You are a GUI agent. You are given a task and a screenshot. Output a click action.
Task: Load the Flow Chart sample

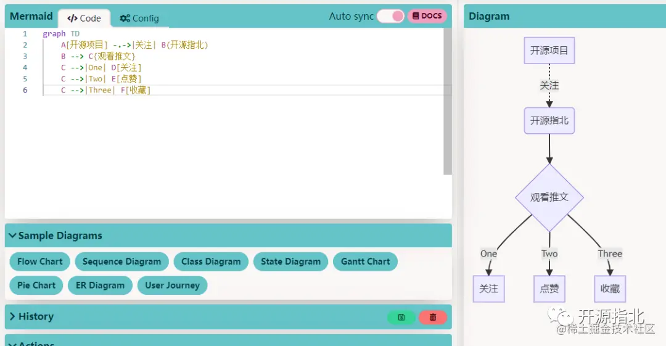[40, 262]
